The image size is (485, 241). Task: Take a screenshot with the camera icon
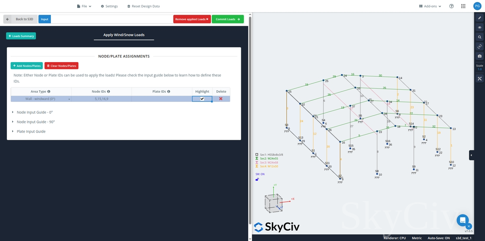tap(479, 56)
